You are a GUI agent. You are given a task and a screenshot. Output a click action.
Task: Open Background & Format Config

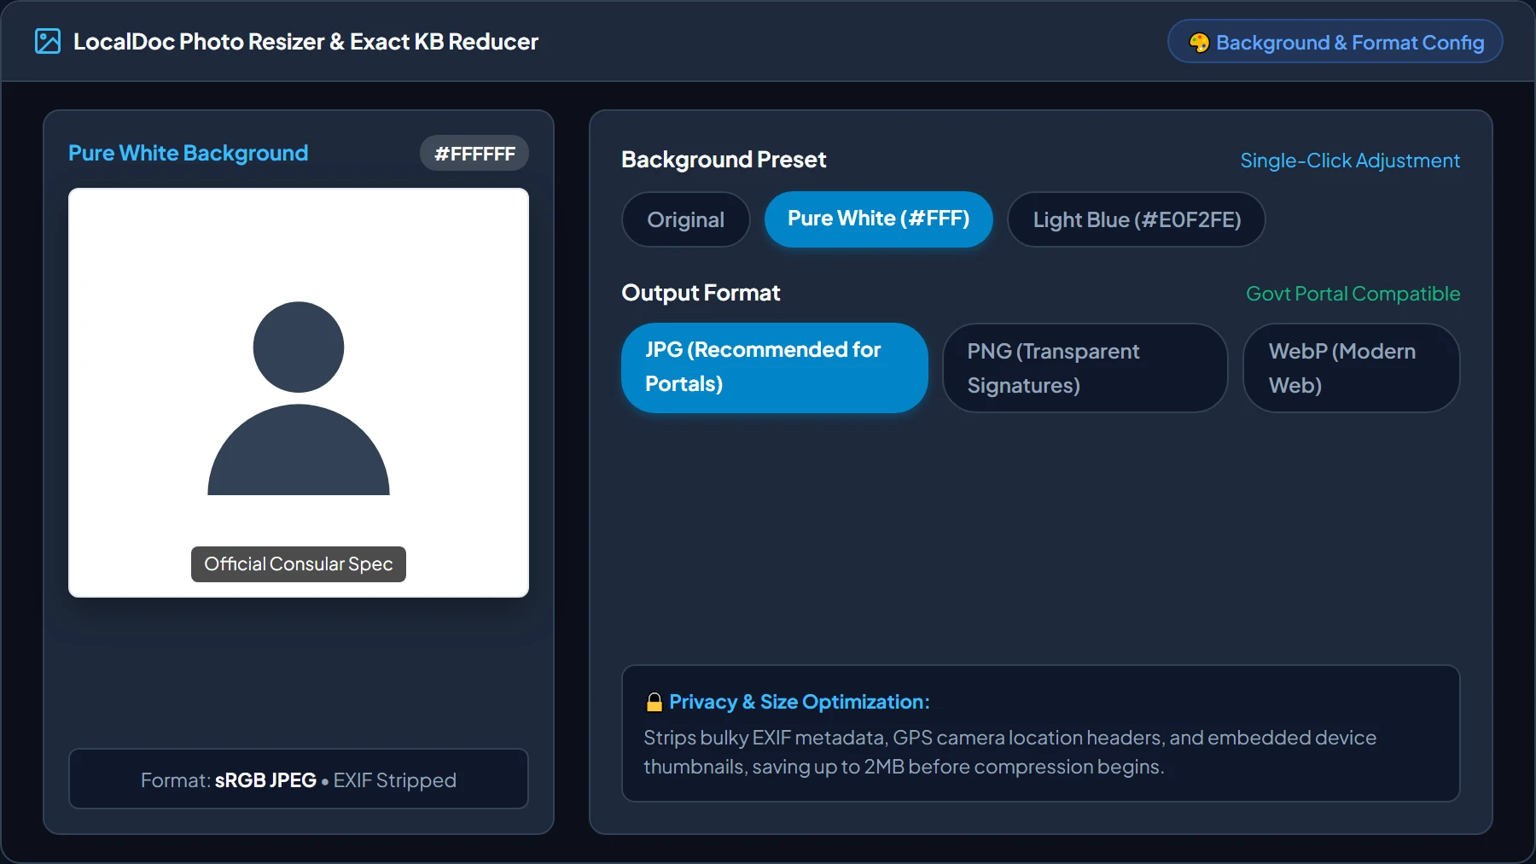pos(1335,42)
